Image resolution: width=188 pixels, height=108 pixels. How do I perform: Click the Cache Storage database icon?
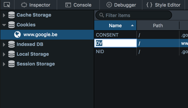pos(11,15)
